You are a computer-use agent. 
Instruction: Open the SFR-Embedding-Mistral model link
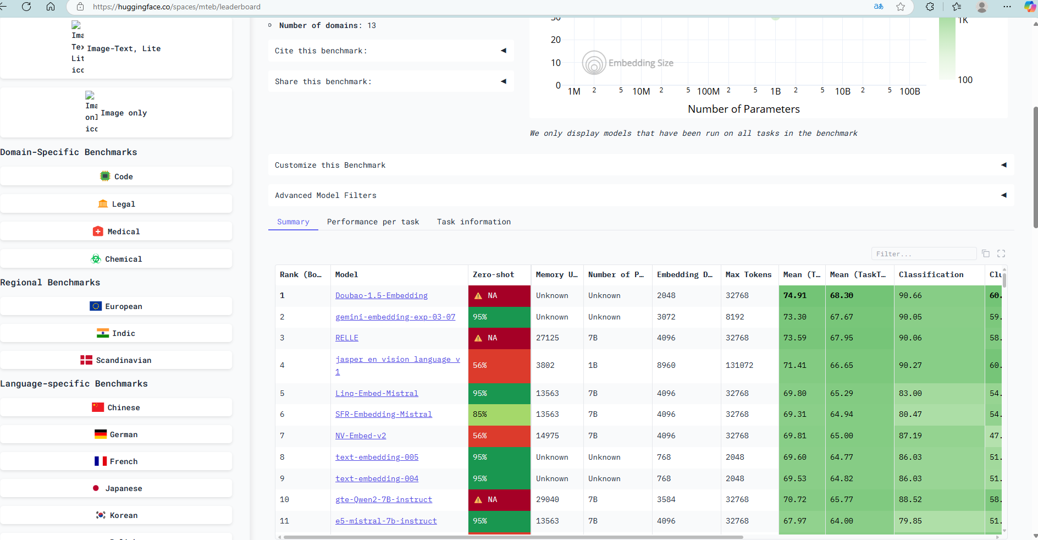pos(384,414)
